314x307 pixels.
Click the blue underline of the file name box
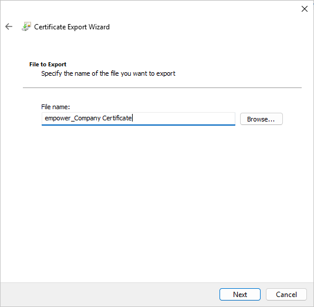tap(139, 125)
